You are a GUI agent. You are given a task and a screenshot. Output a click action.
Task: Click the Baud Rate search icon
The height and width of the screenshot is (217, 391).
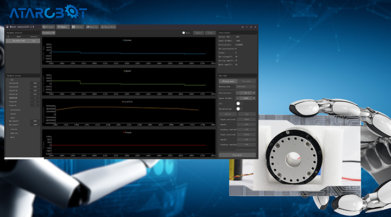102,26
